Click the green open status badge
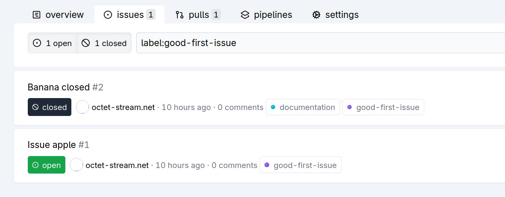Viewport: 505px width, 197px height. point(47,165)
